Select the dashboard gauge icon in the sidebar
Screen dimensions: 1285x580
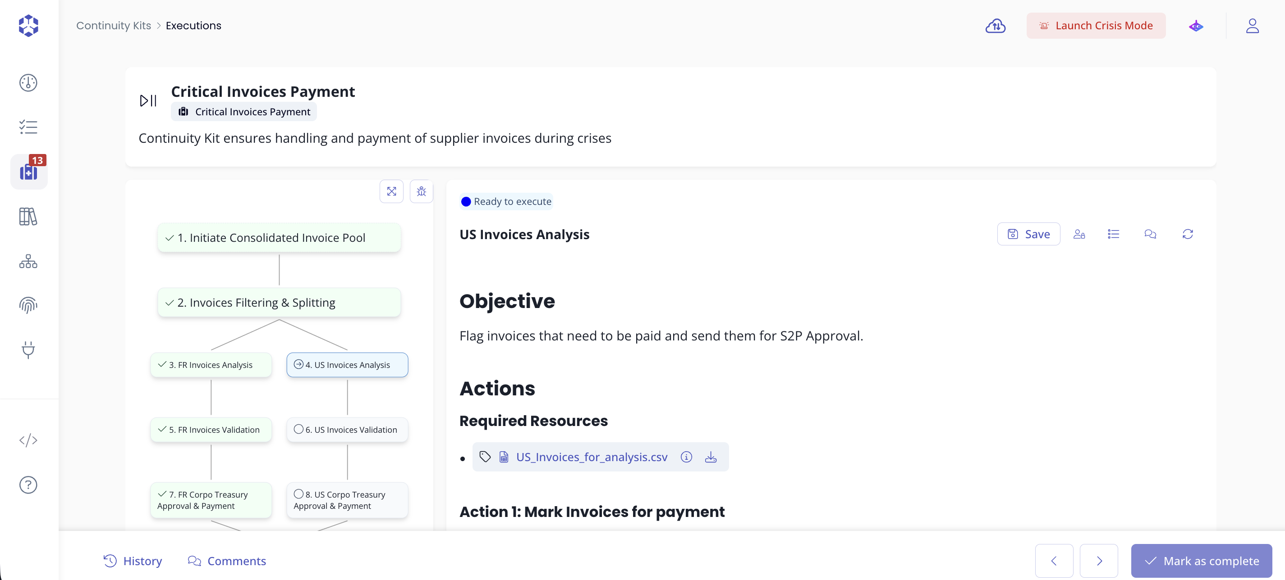coord(28,83)
